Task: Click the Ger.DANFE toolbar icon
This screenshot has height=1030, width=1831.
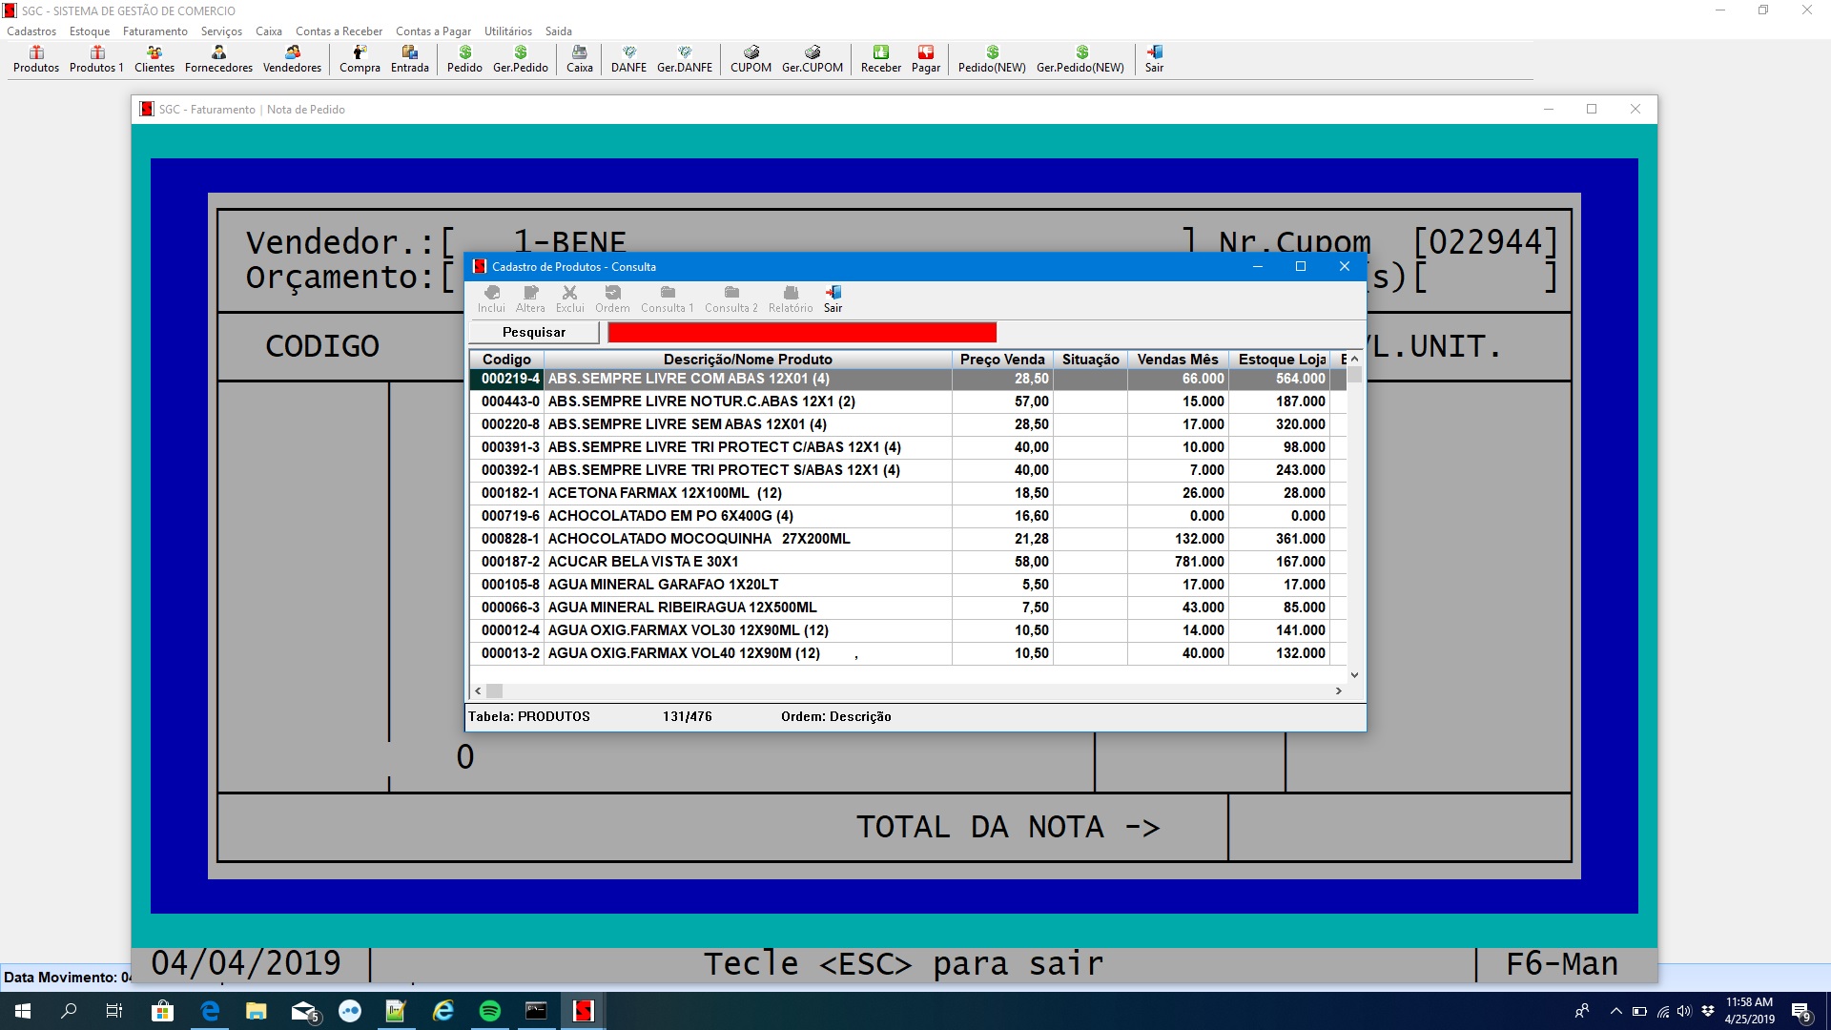Action: click(684, 58)
